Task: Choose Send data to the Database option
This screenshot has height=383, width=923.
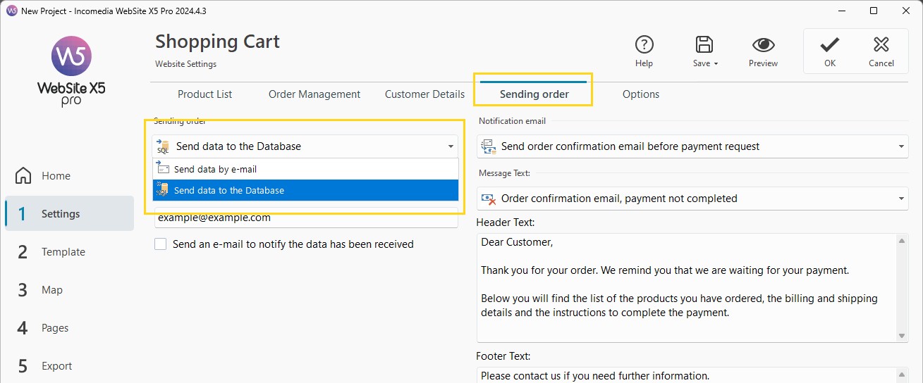Action: pos(305,190)
